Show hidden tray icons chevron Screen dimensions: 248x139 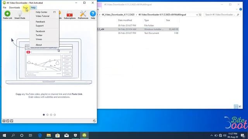[212, 136]
